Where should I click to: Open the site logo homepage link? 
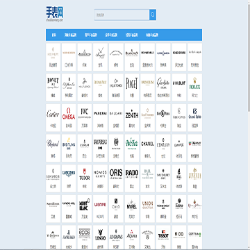click(55, 14)
